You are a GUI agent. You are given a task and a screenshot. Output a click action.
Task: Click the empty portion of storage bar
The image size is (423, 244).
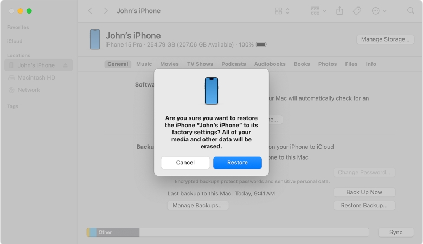[x=254, y=232]
